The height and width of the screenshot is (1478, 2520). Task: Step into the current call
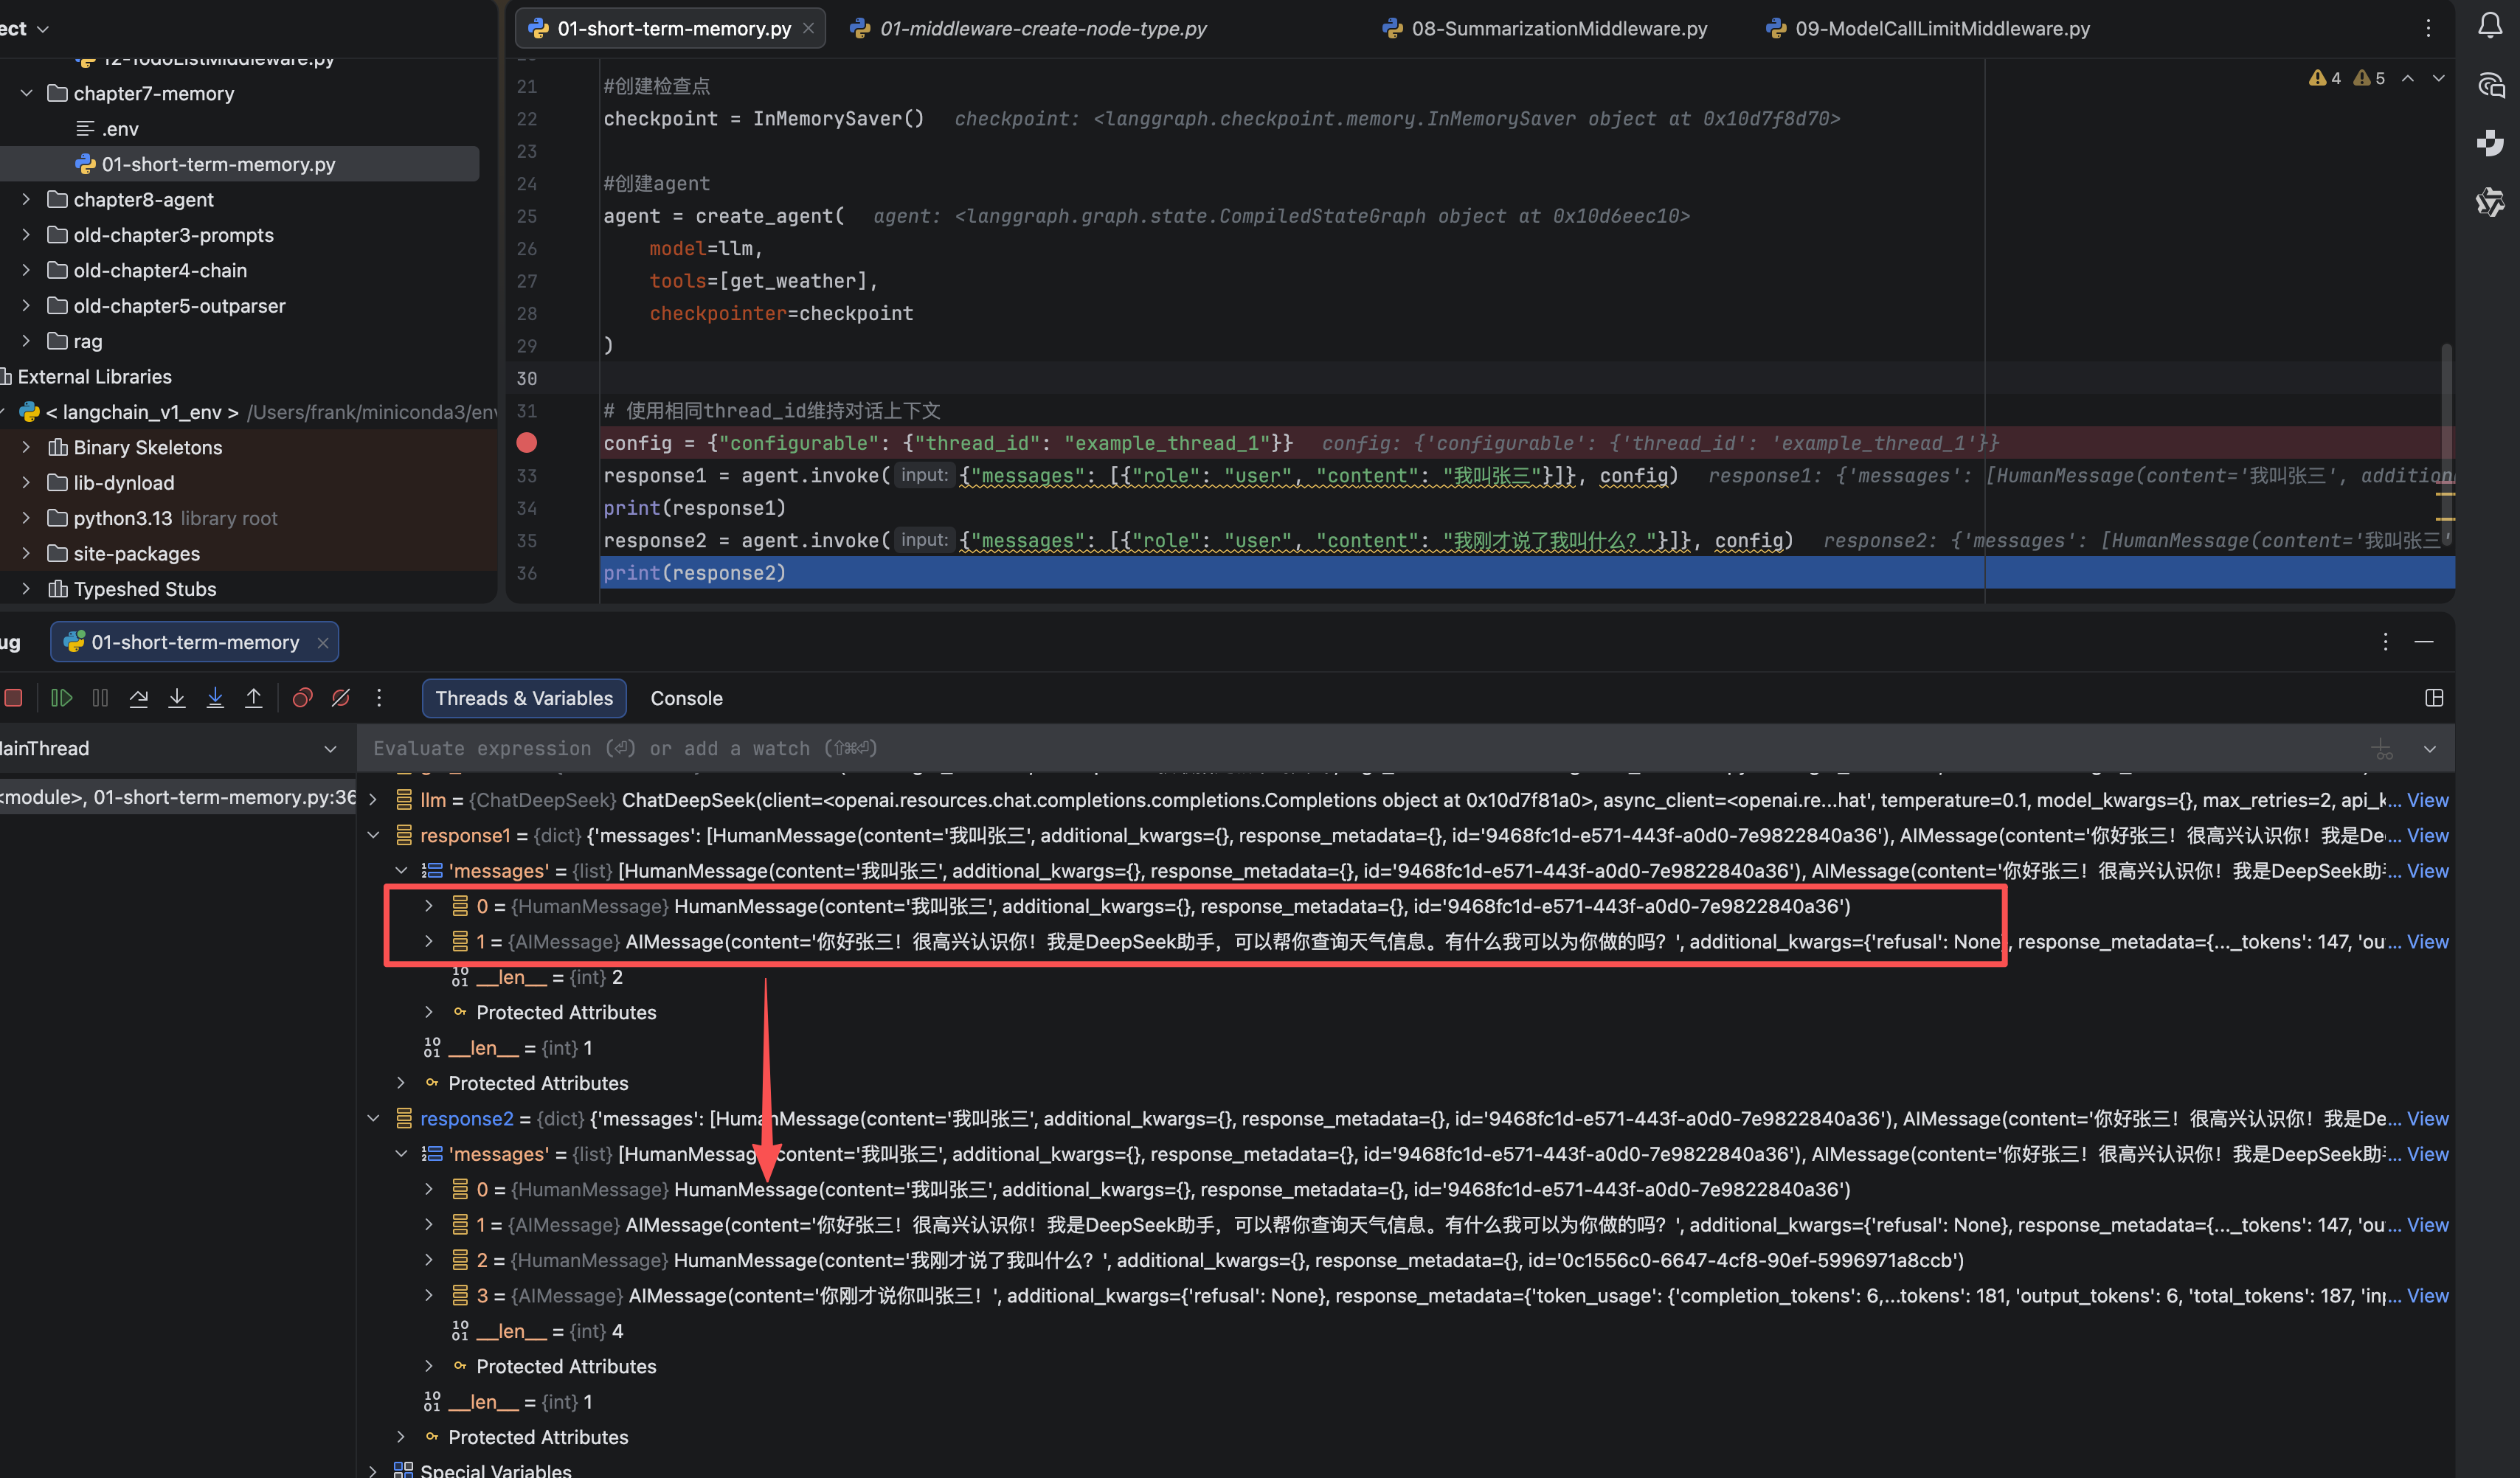click(177, 698)
